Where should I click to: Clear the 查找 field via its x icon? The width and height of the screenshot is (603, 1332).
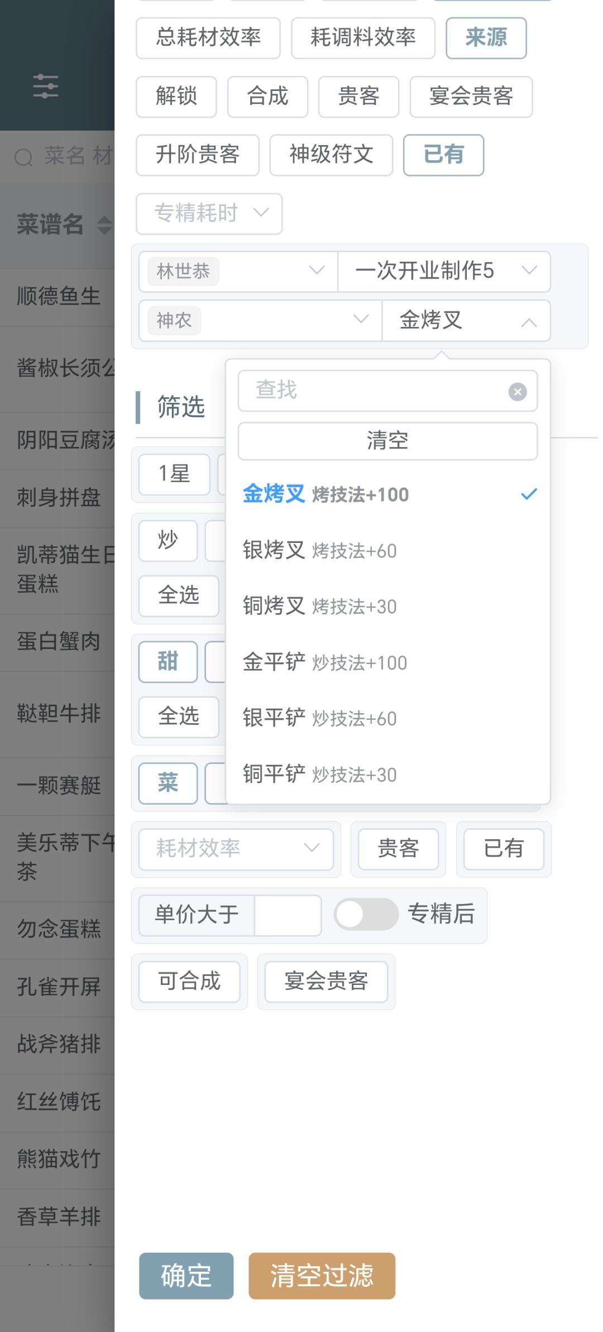coord(517,391)
